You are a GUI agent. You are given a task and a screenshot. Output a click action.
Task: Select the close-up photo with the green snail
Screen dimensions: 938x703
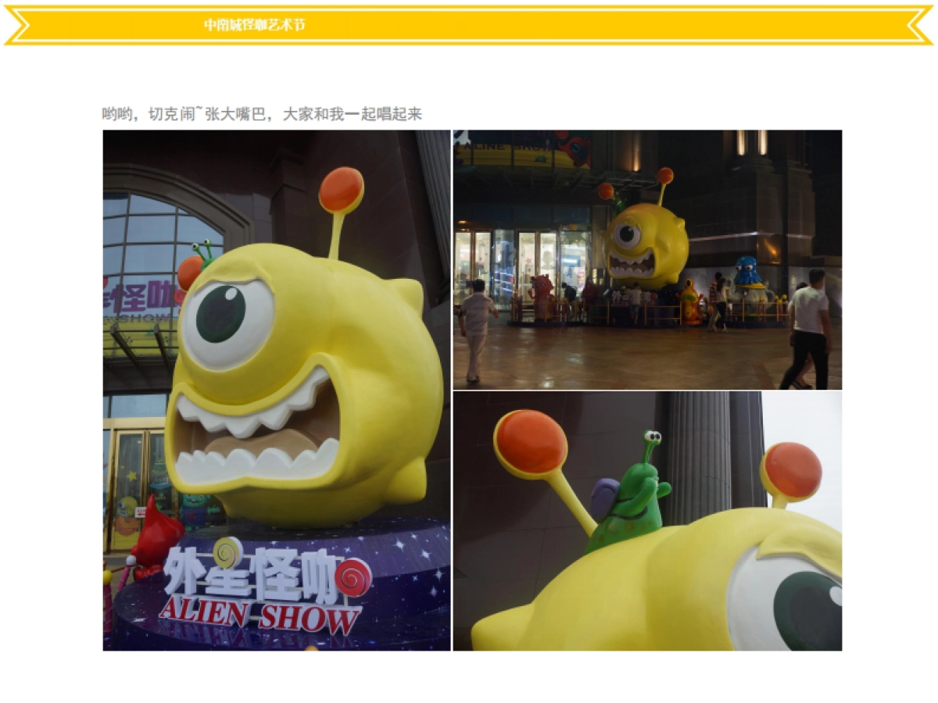(647, 521)
